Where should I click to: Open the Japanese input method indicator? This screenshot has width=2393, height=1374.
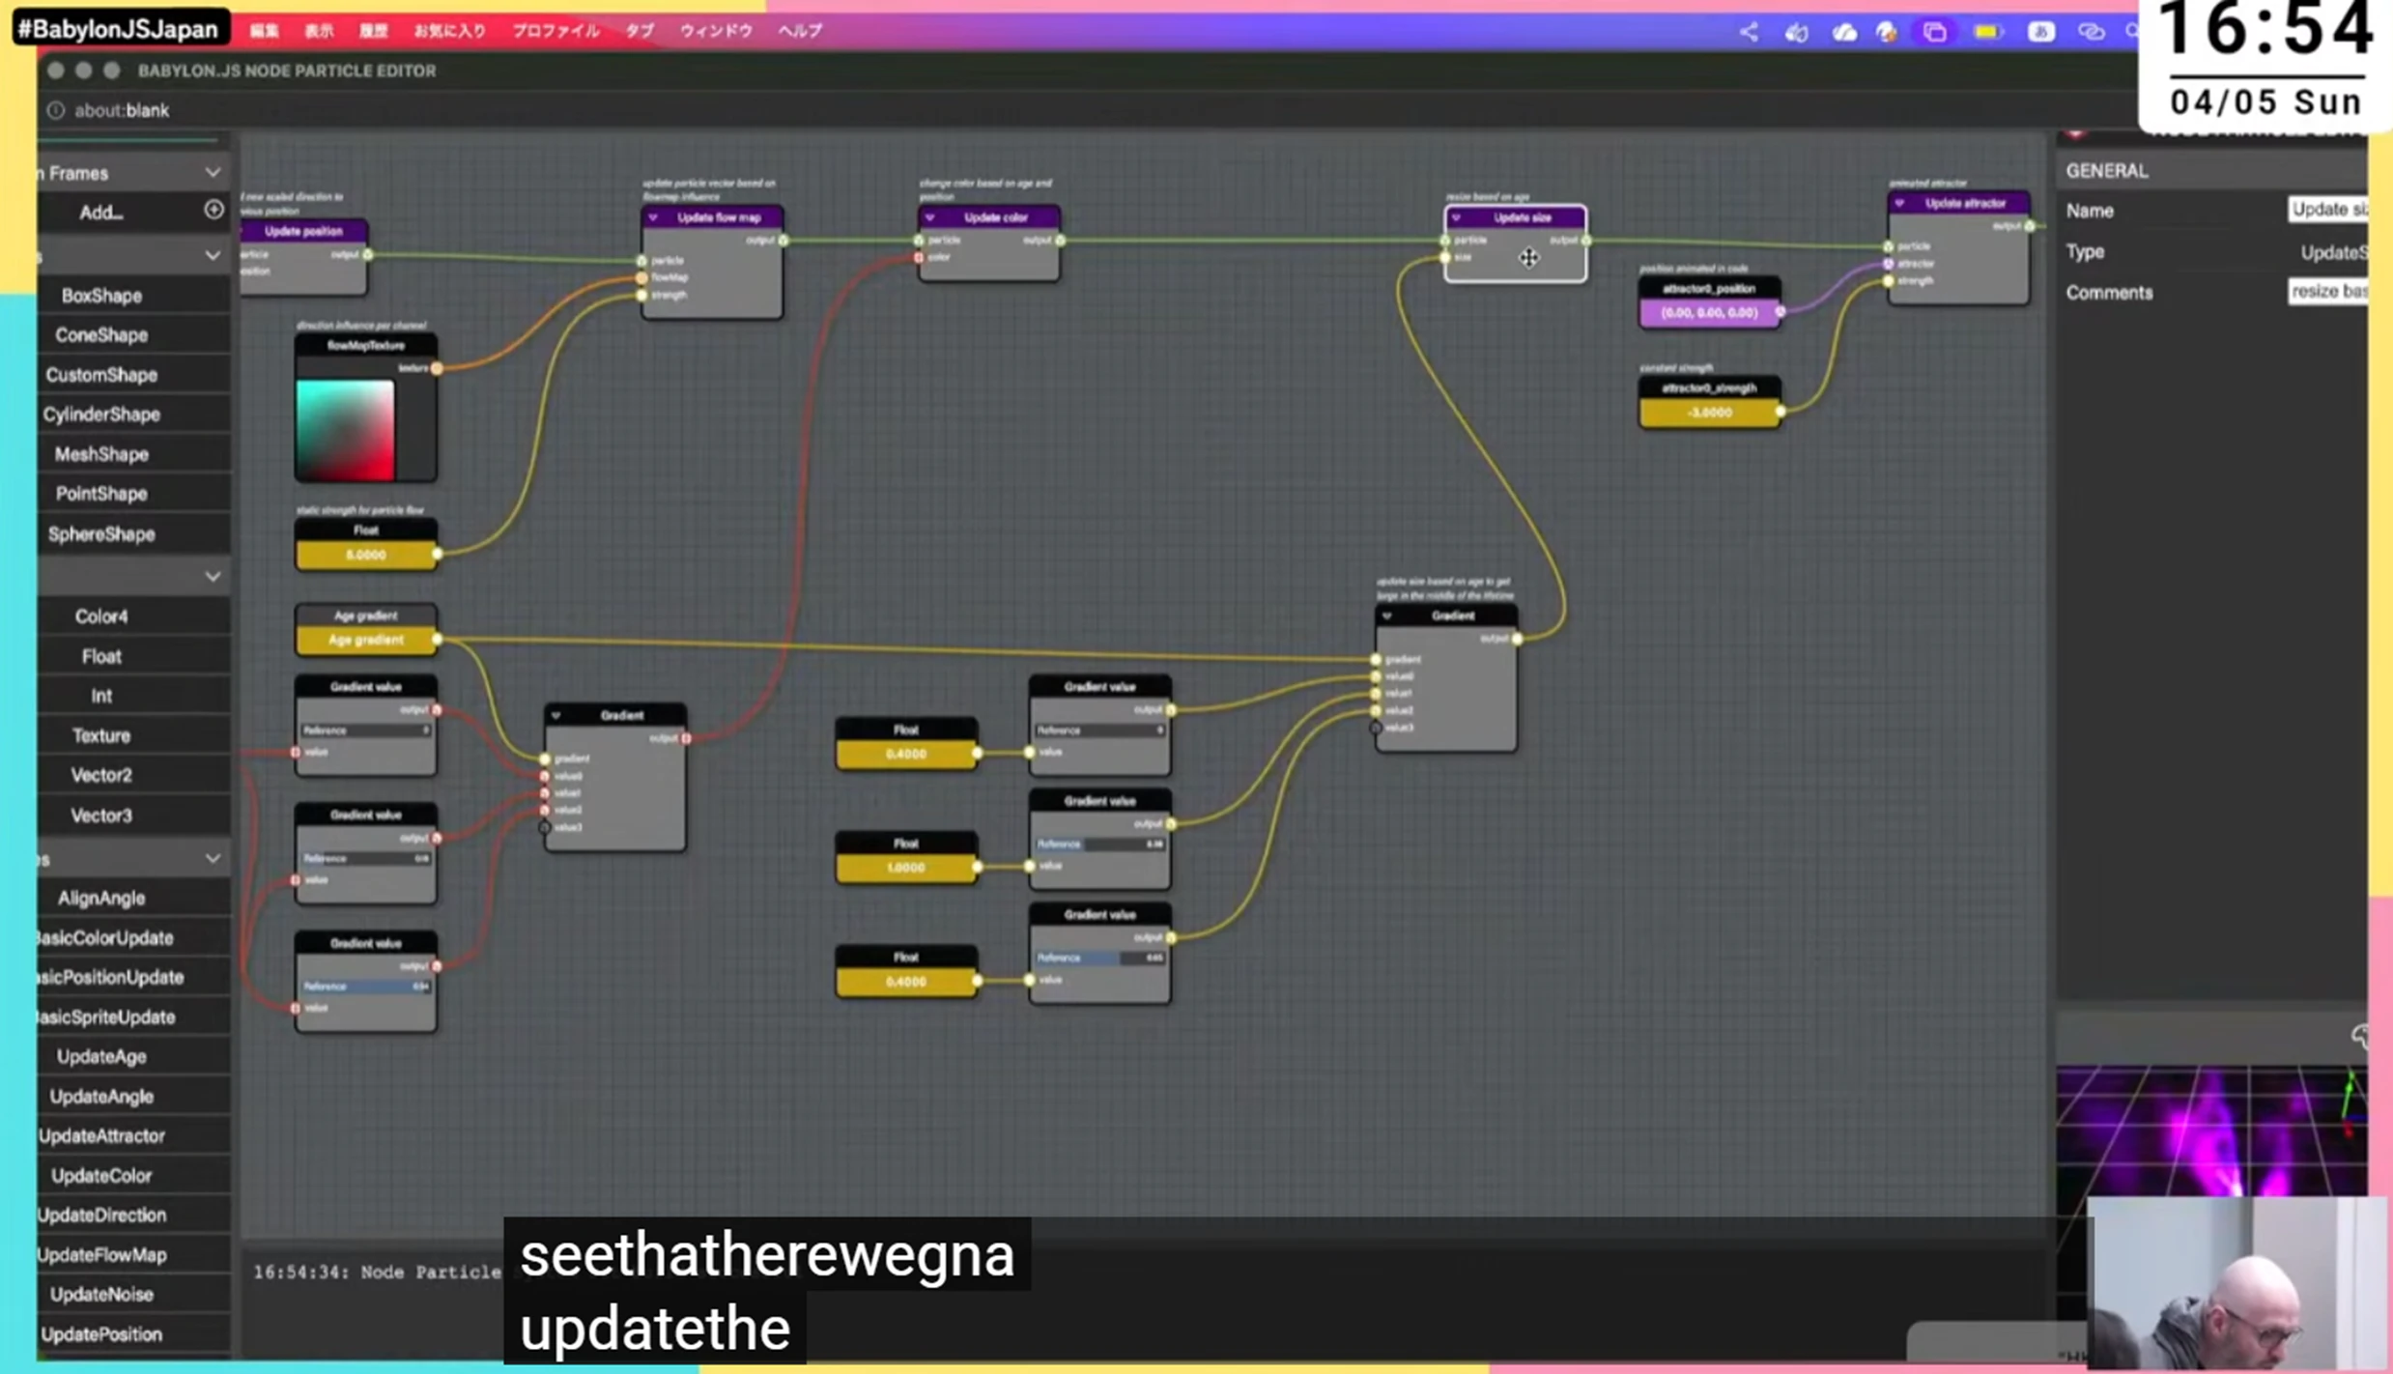coord(2040,32)
